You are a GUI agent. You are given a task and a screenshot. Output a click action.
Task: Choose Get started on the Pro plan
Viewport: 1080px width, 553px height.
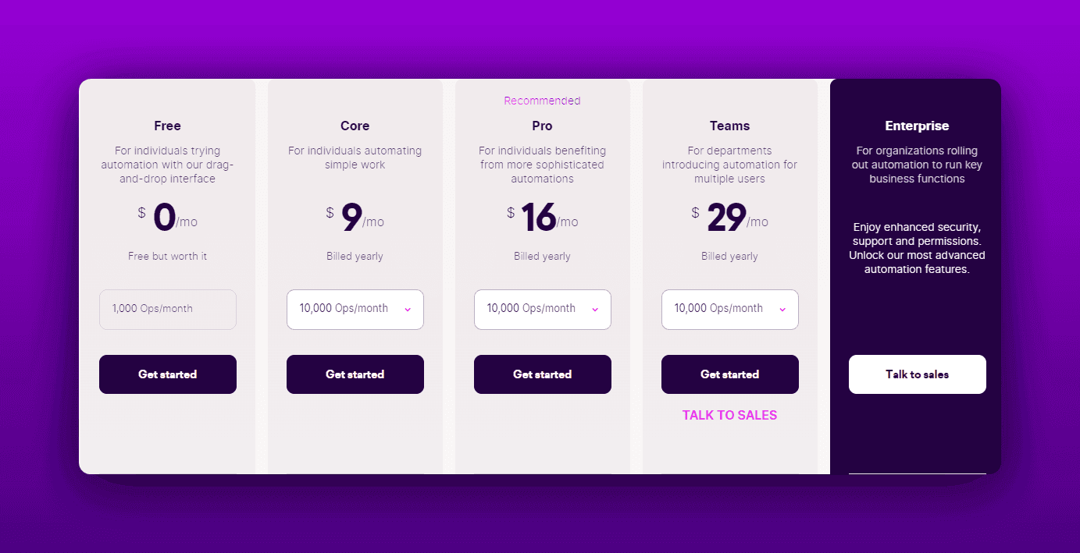[x=543, y=374]
